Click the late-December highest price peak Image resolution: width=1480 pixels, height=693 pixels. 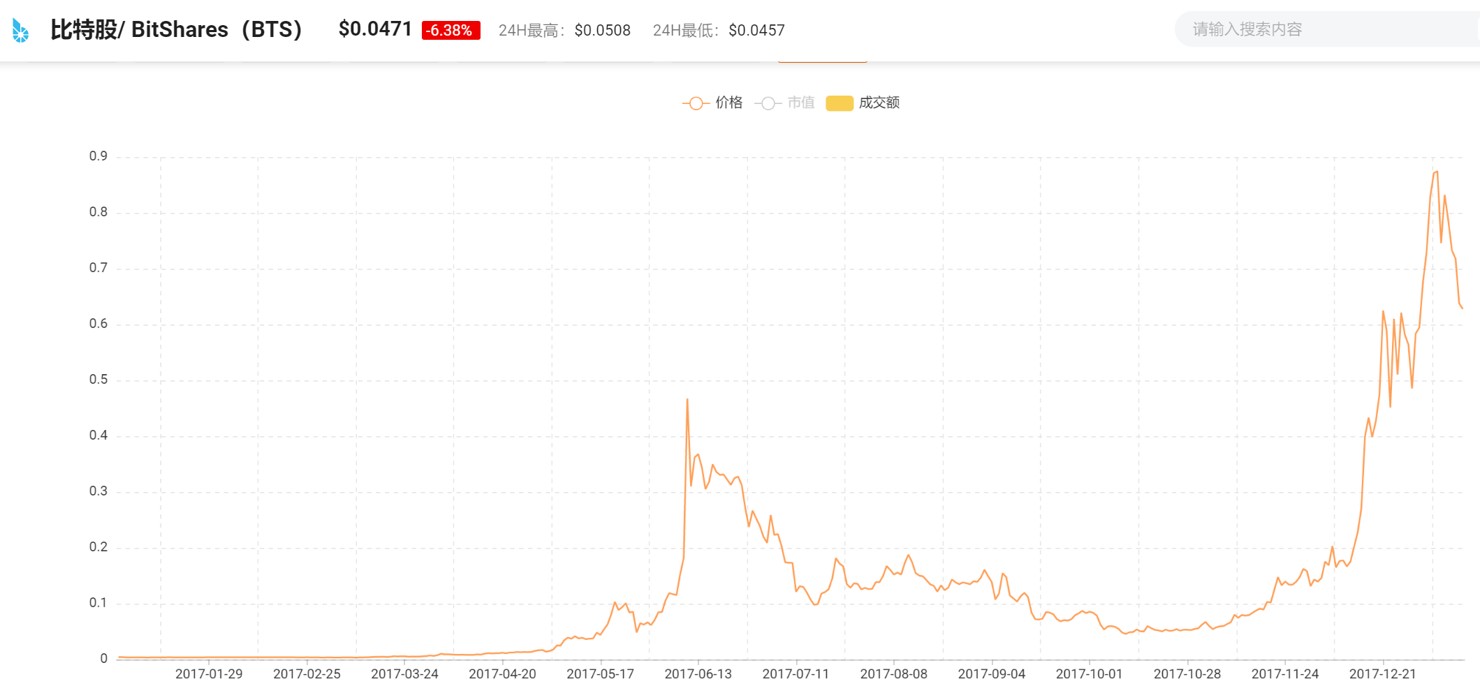tap(1437, 172)
